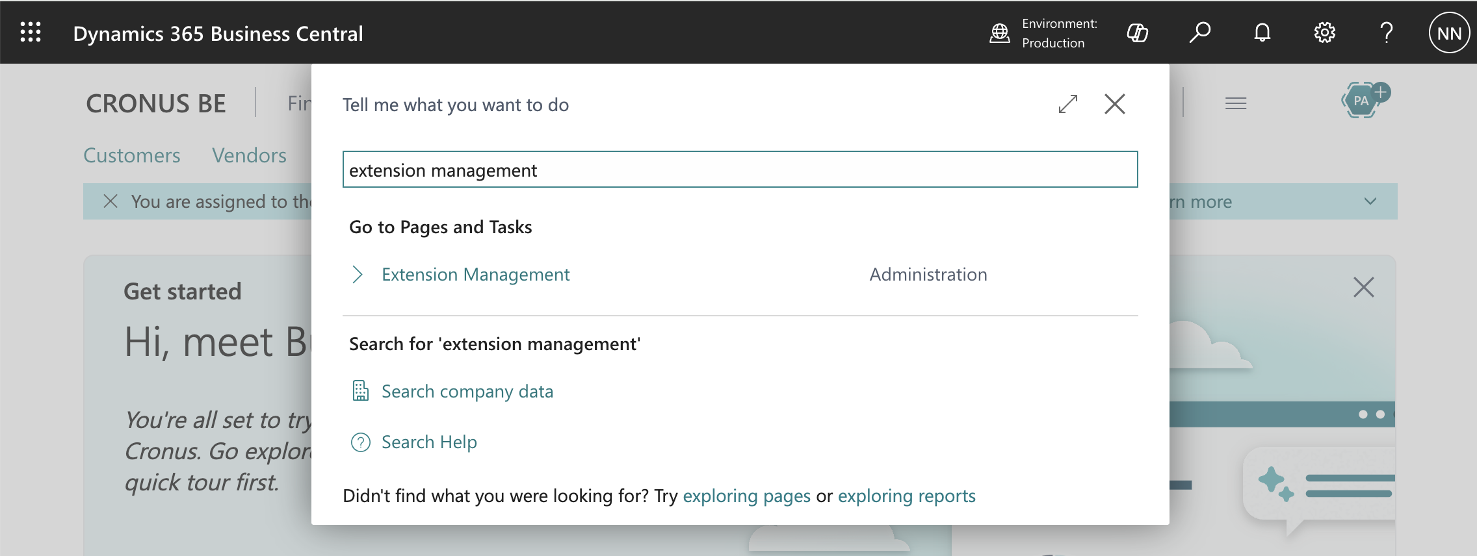Expand the Extension Management result chevron

(357, 275)
